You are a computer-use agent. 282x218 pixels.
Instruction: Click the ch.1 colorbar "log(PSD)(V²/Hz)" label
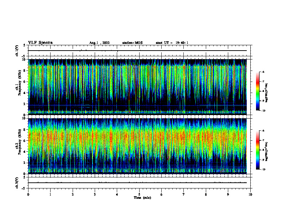tap(267, 93)
